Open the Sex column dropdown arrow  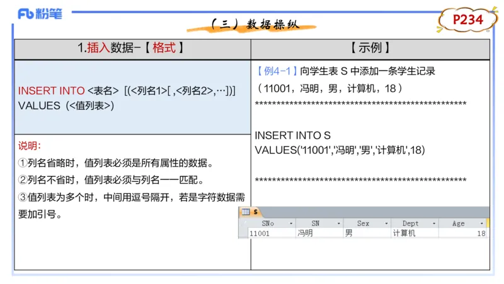[x=386, y=223]
